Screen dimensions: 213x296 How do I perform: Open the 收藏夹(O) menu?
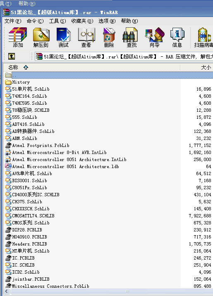point(82,21)
